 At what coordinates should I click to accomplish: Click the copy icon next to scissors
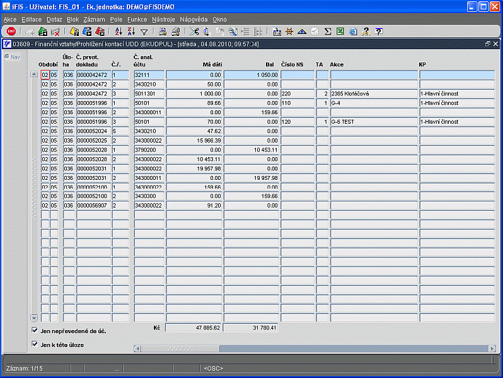click(x=207, y=32)
